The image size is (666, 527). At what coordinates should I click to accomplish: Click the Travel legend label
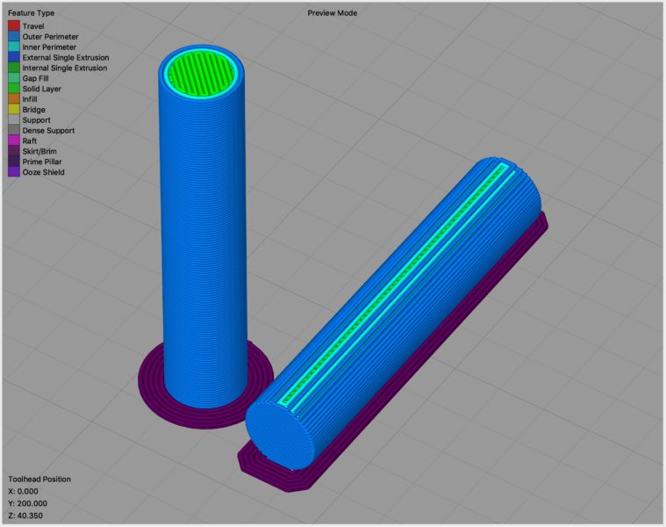pyautogui.click(x=33, y=26)
